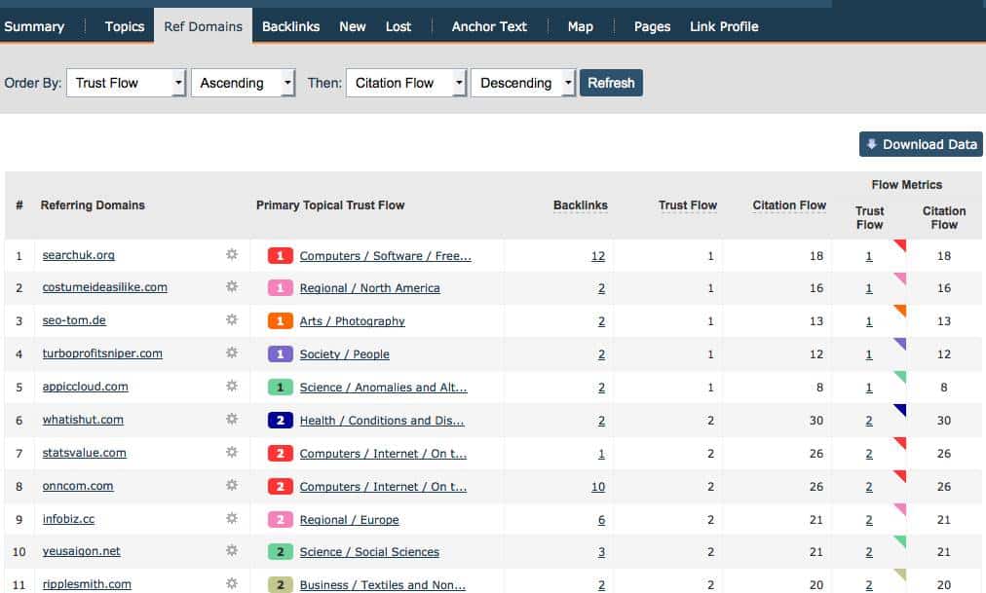Click green topical badge for yeusaigon.net
Viewport: 986px width, 593px height.
pos(281,551)
